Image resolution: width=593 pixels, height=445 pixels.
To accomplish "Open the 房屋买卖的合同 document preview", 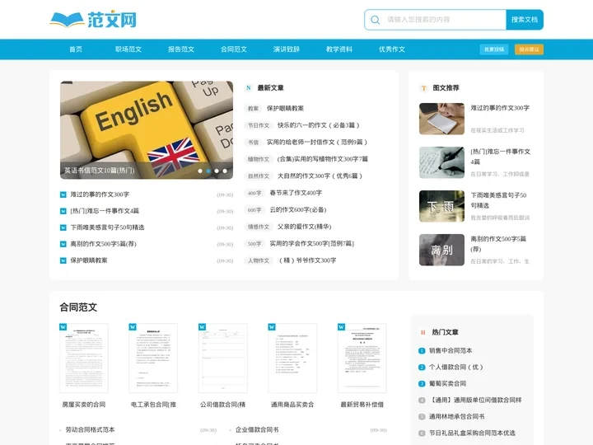I will (x=84, y=358).
